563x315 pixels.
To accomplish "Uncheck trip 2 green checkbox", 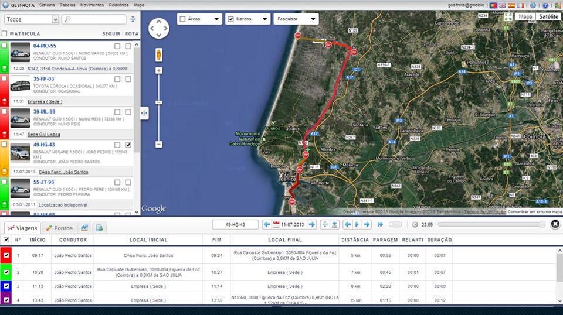I will coord(6,272).
